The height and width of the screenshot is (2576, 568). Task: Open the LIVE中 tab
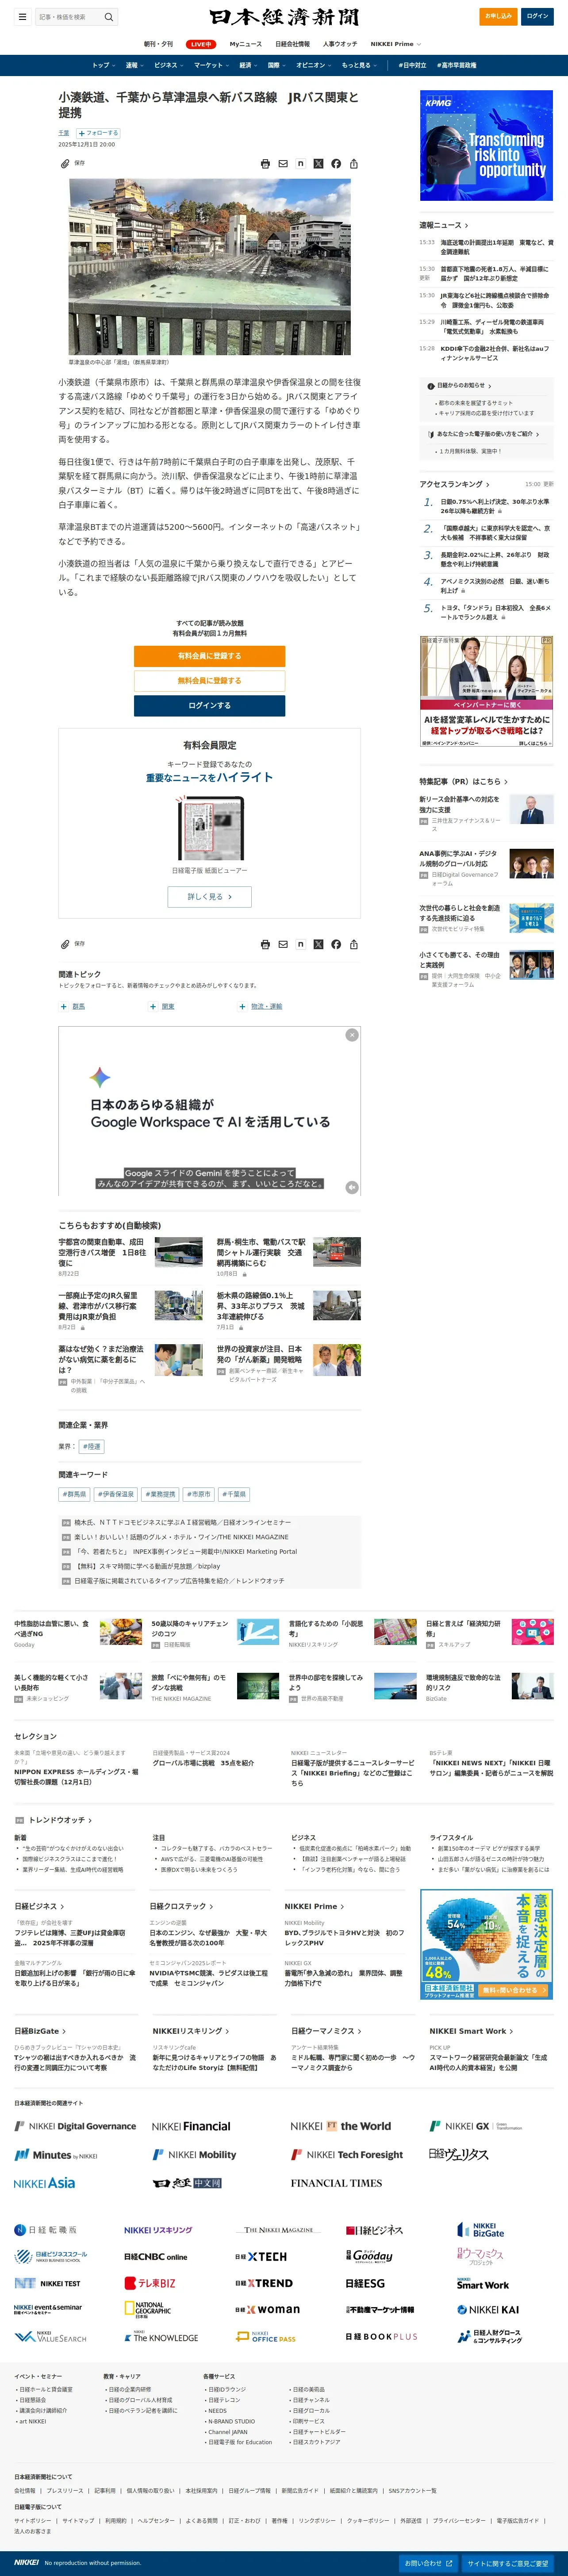(x=201, y=44)
